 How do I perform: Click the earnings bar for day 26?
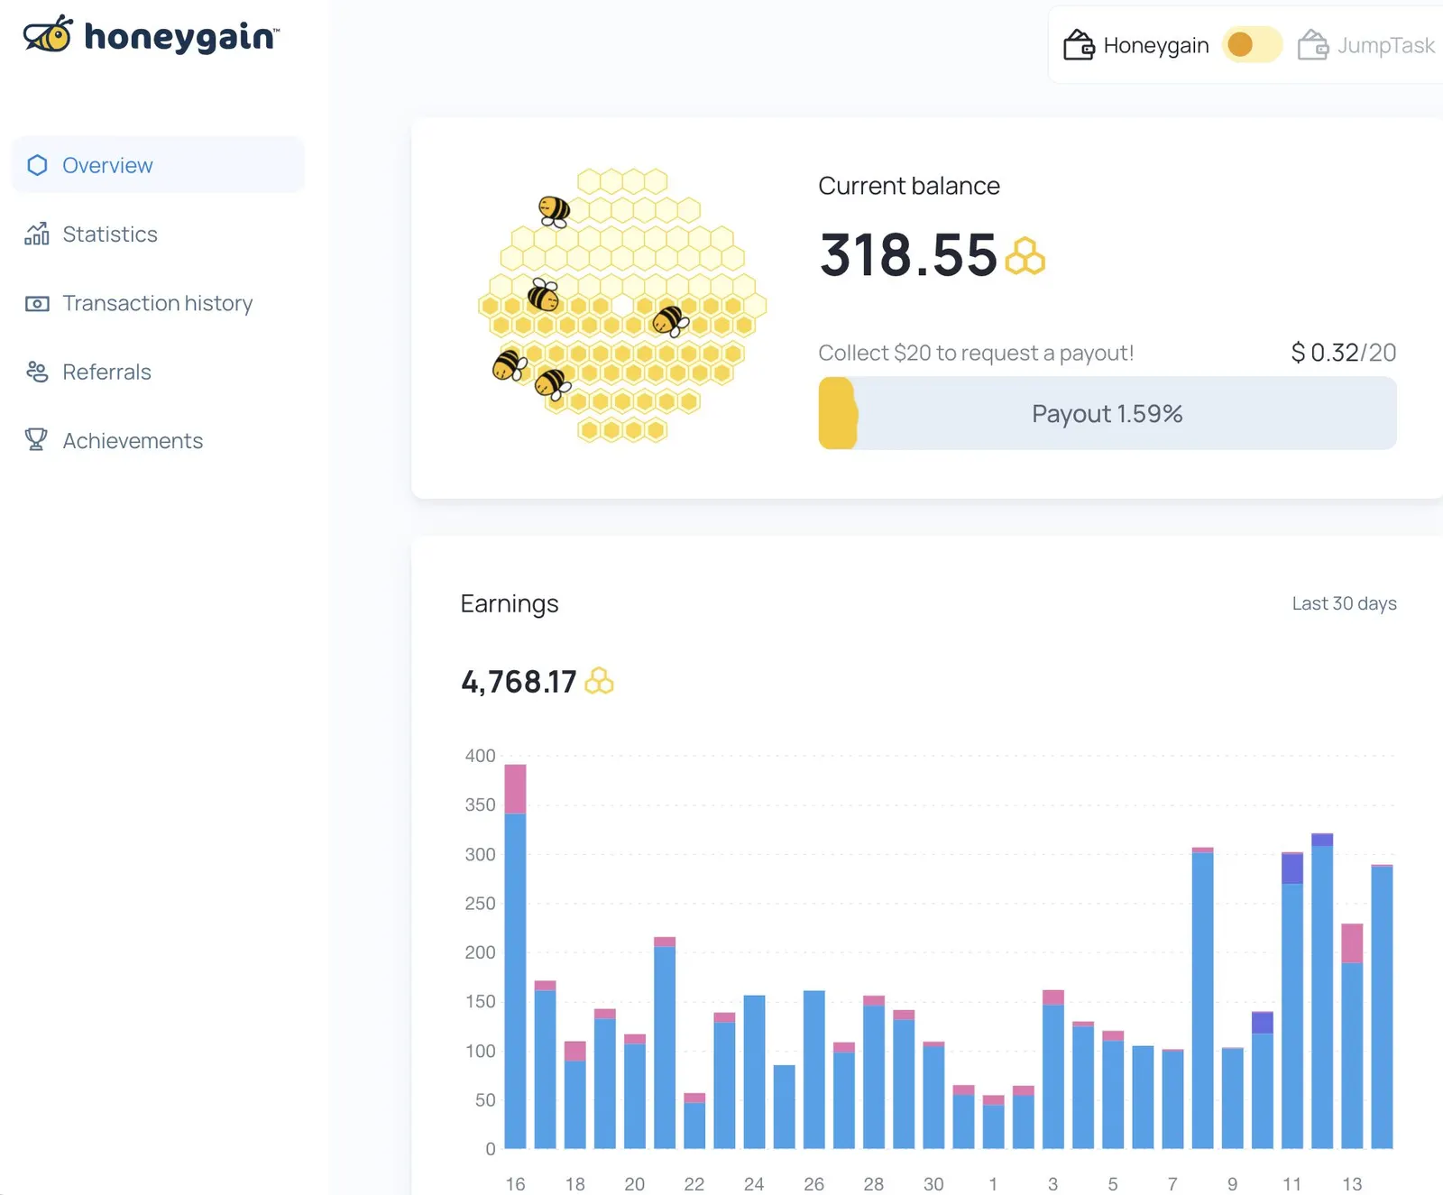click(x=814, y=1070)
